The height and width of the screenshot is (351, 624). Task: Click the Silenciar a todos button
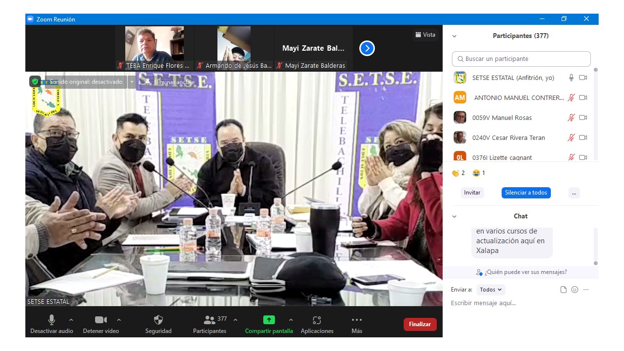point(526,193)
